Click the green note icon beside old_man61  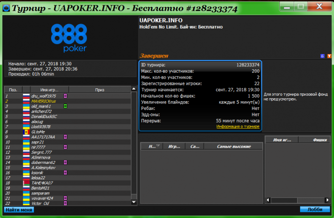pyautogui.click(x=65, y=106)
